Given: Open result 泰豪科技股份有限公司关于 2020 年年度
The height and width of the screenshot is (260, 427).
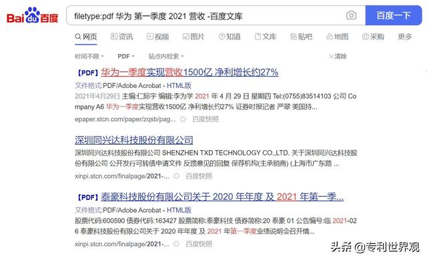Looking at the screenshot, I should 222,197.
